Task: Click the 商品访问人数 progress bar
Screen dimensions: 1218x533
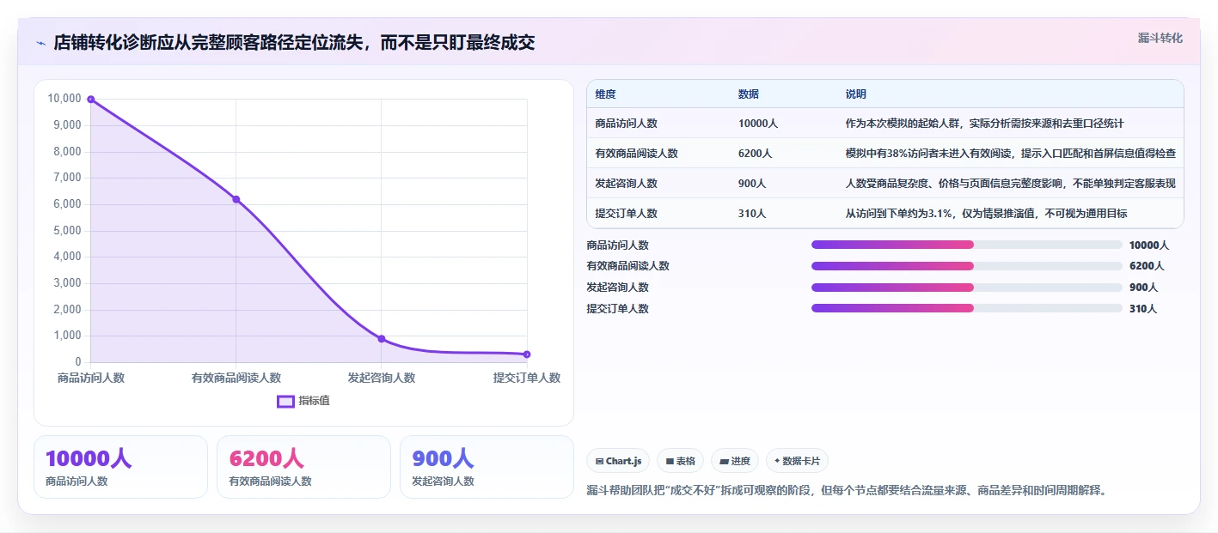Action: (967, 245)
